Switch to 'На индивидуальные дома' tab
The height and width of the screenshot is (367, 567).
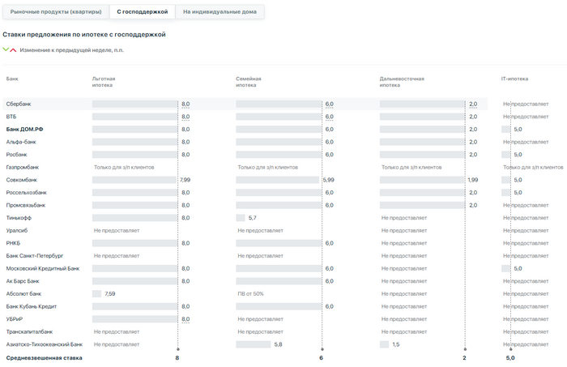[x=220, y=11]
